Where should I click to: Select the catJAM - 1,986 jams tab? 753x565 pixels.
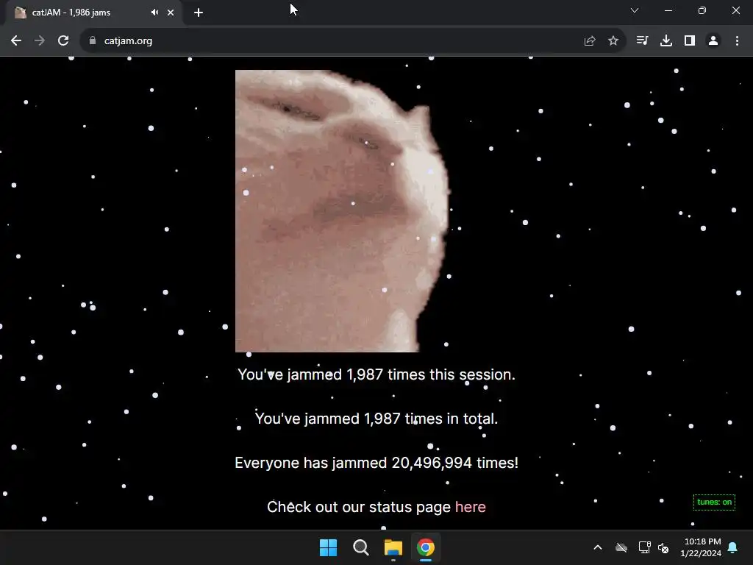click(x=93, y=13)
